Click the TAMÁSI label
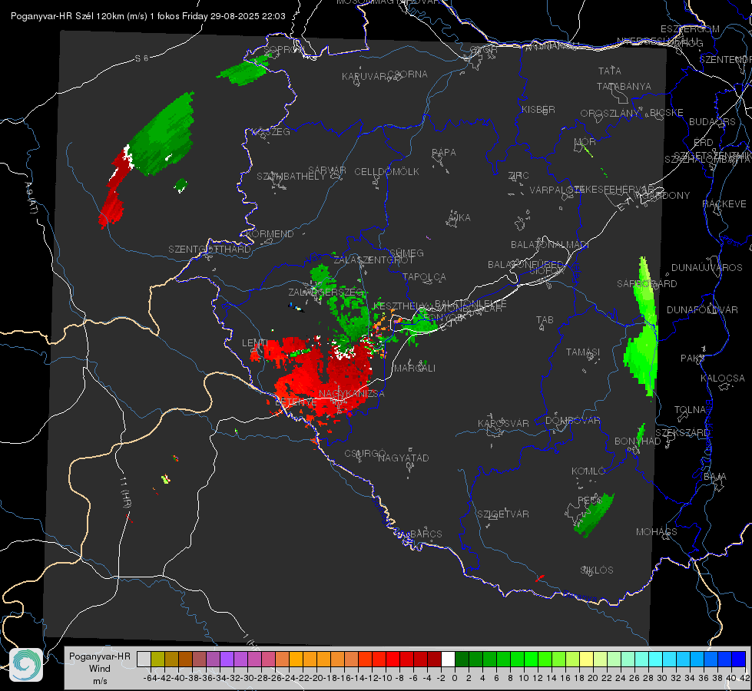This screenshot has height=691, width=752. click(x=583, y=352)
